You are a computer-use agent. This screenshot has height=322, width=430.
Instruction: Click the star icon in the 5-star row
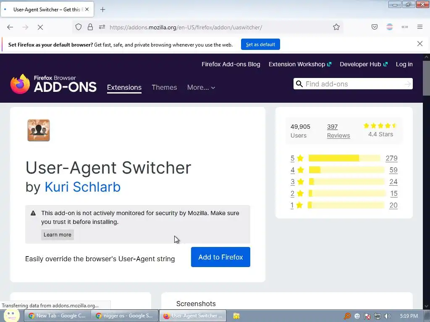300,158
